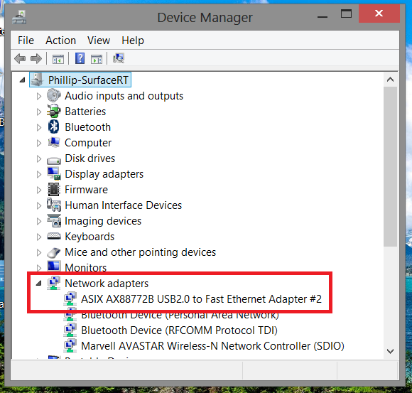The width and height of the screenshot is (412, 393).
Task: Collapse the Phillip-SurfaceRT root node
Action: (23, 80)
